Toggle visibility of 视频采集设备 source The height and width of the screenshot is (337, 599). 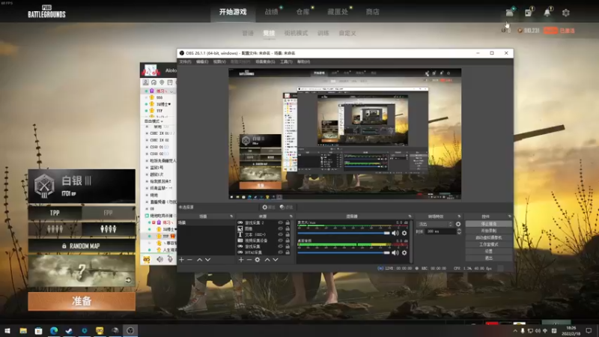click(x=280, y=240)
